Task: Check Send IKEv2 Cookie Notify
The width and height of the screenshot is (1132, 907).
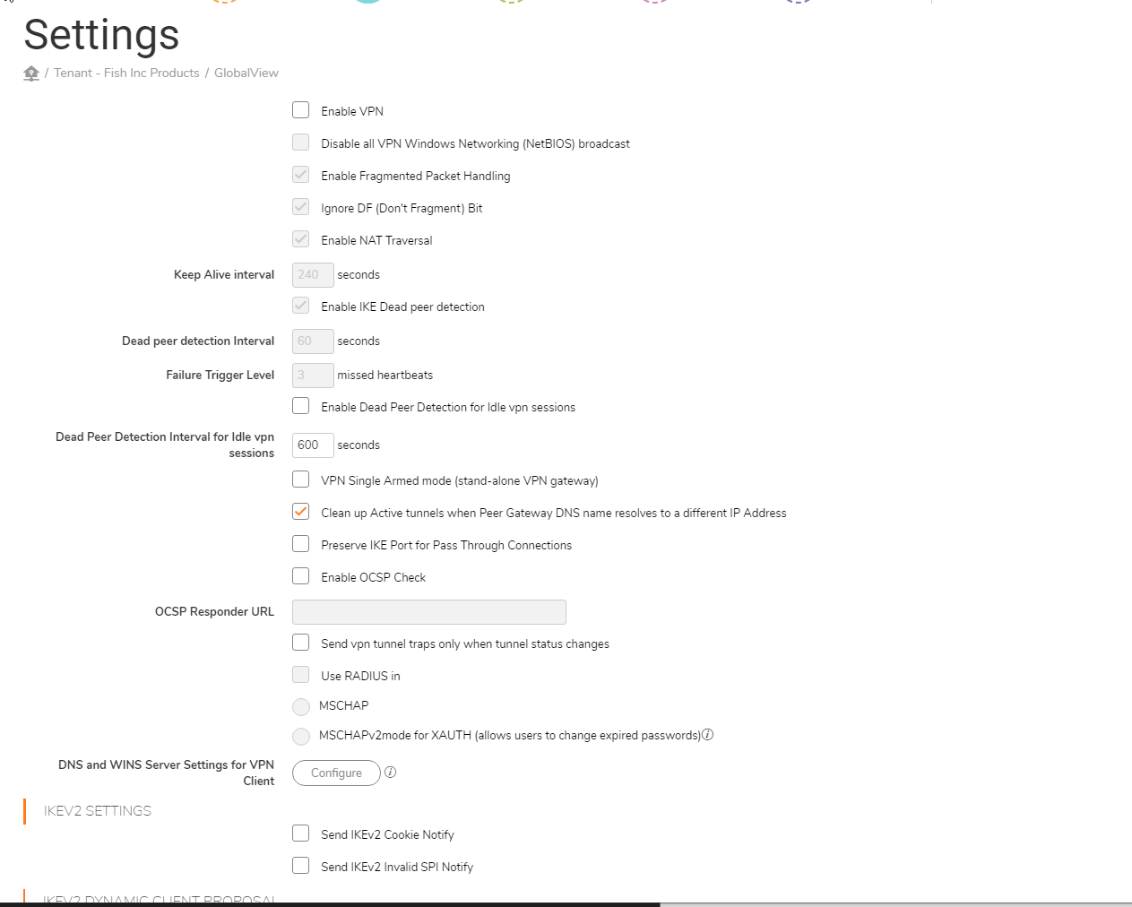Action: coord(301,834)
